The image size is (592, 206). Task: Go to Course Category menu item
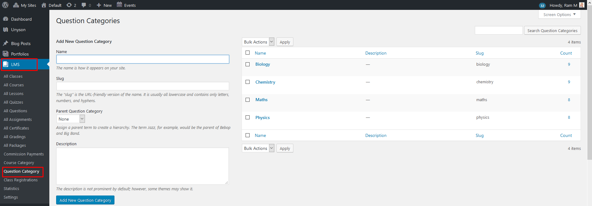pyautogui.click(x=19, y=163)
